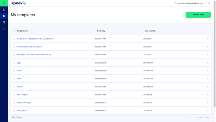Select page 3 in pagination
The width and height of the screenshot is (216, 122).
pyautogui.click(x=201, y=117)
